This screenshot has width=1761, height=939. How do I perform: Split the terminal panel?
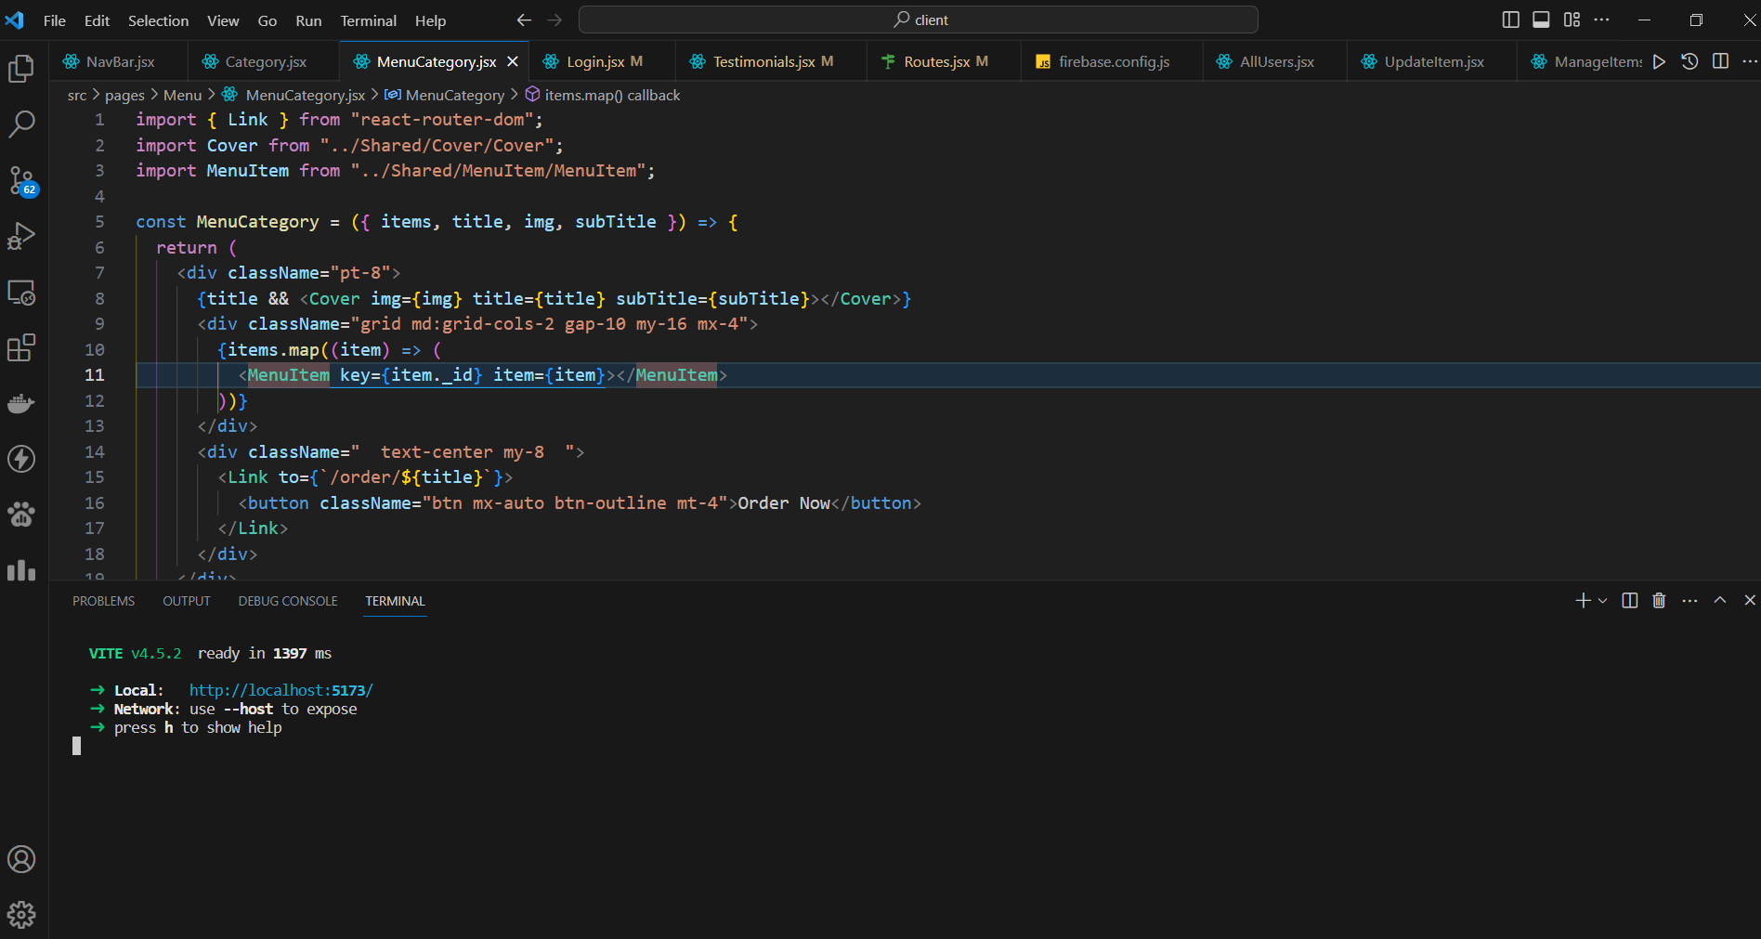(1629, 601)
